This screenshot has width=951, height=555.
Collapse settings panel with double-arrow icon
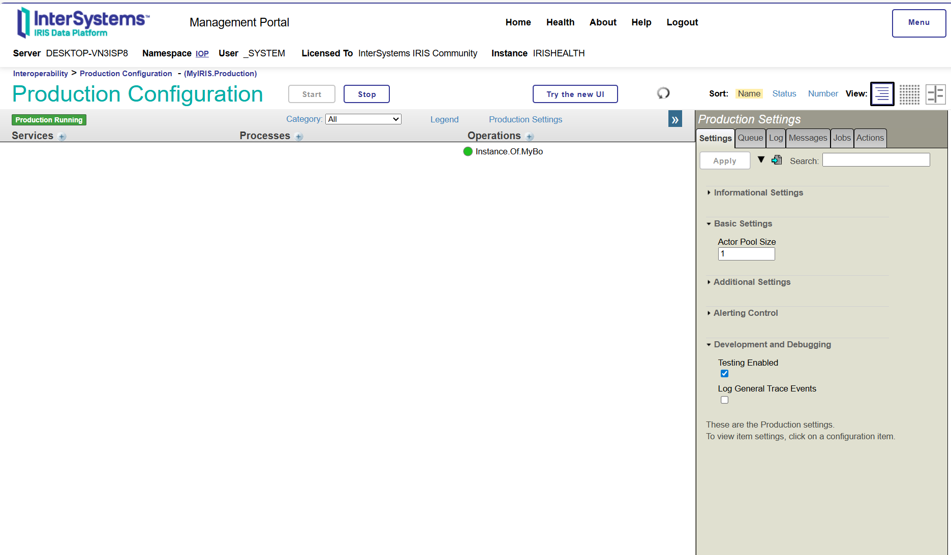pyautogui.click(x=675, y=119)
